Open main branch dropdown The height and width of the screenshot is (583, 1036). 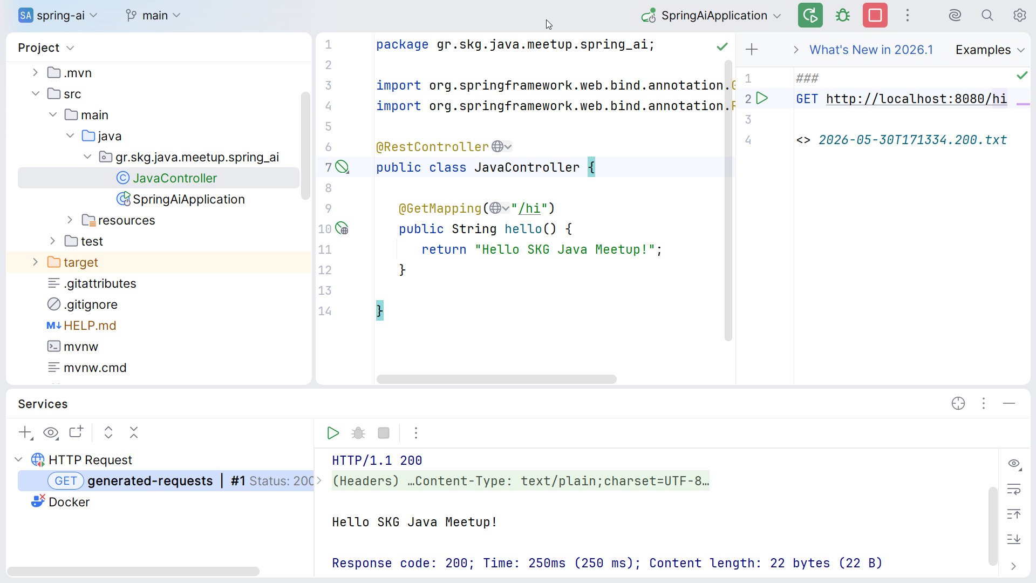point(153,15)
